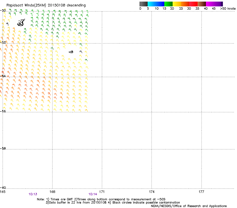Click the '-58' latitude axis label
This screenshot has height=208, width=237.
(3, 148)
